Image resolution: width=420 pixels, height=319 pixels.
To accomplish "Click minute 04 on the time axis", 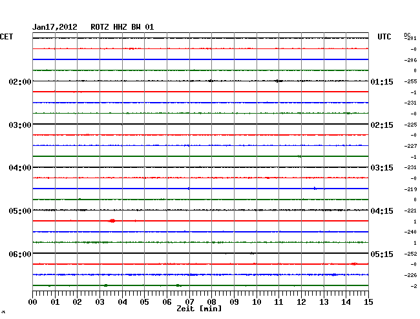I will (x=122, y=302).
